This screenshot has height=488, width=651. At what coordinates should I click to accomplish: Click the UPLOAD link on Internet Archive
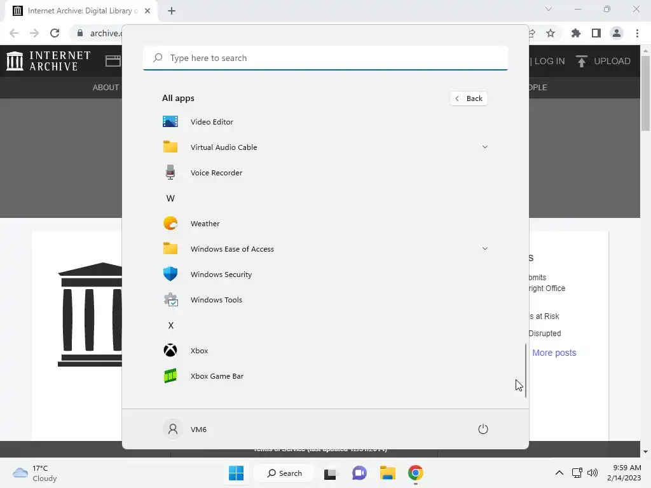click(x=612, y=61)
